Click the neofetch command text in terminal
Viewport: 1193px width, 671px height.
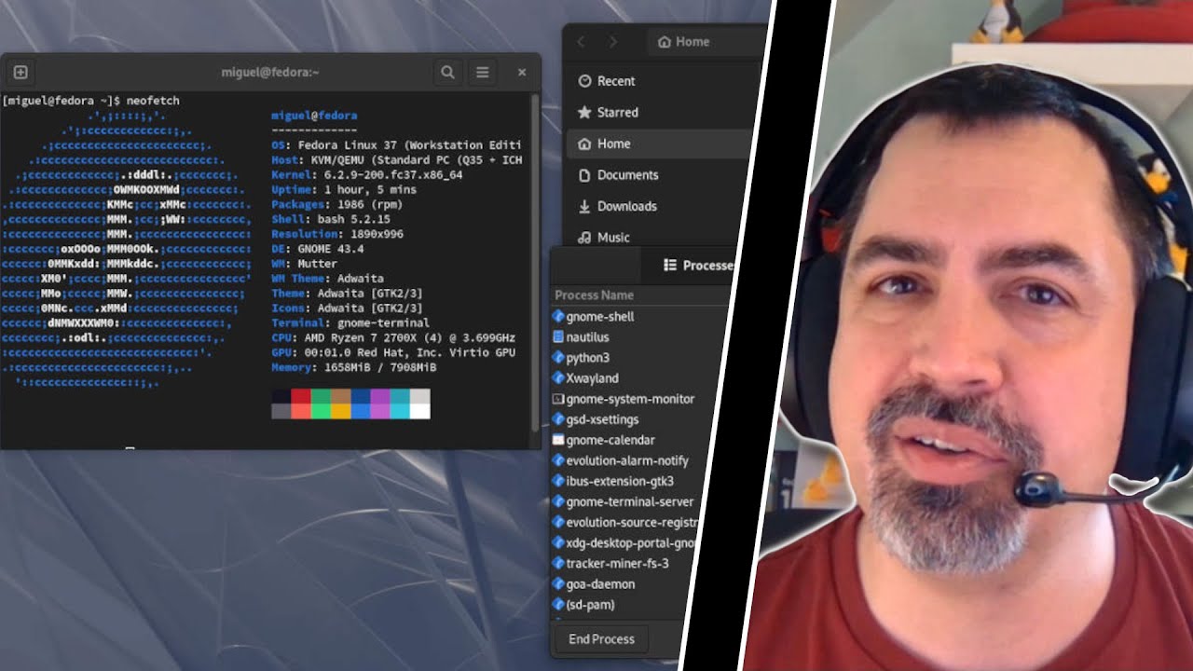pyautogui.click(x=151, y=101)
